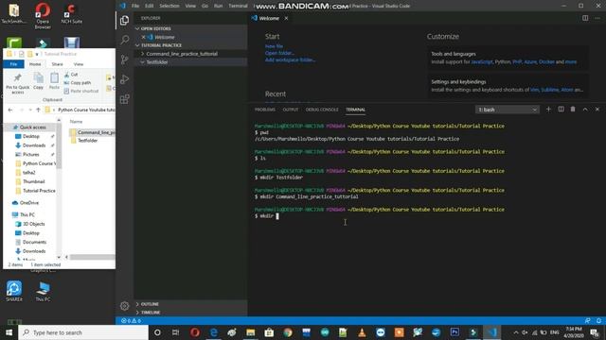606x340 pixels.
Task: Open the View menu in VS Code
Action: (x=190, y=6)
